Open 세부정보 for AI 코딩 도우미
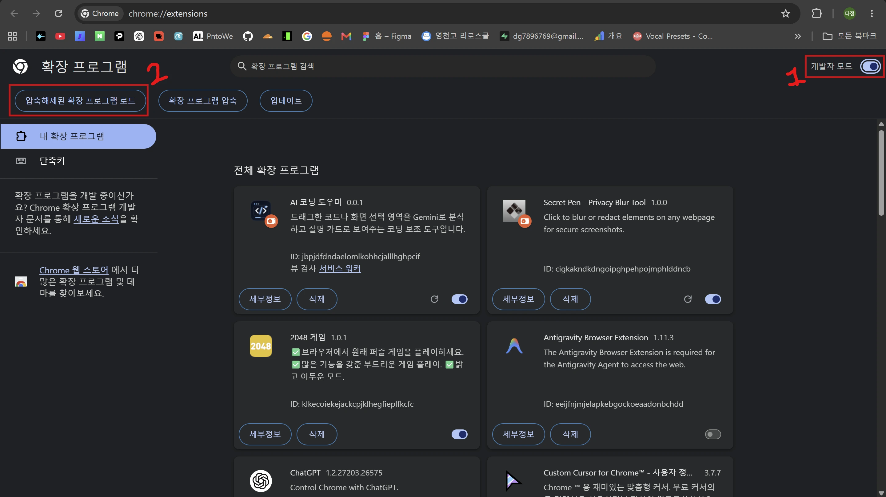886x497 pixels. pyautogui.click(x=265, y=299)
